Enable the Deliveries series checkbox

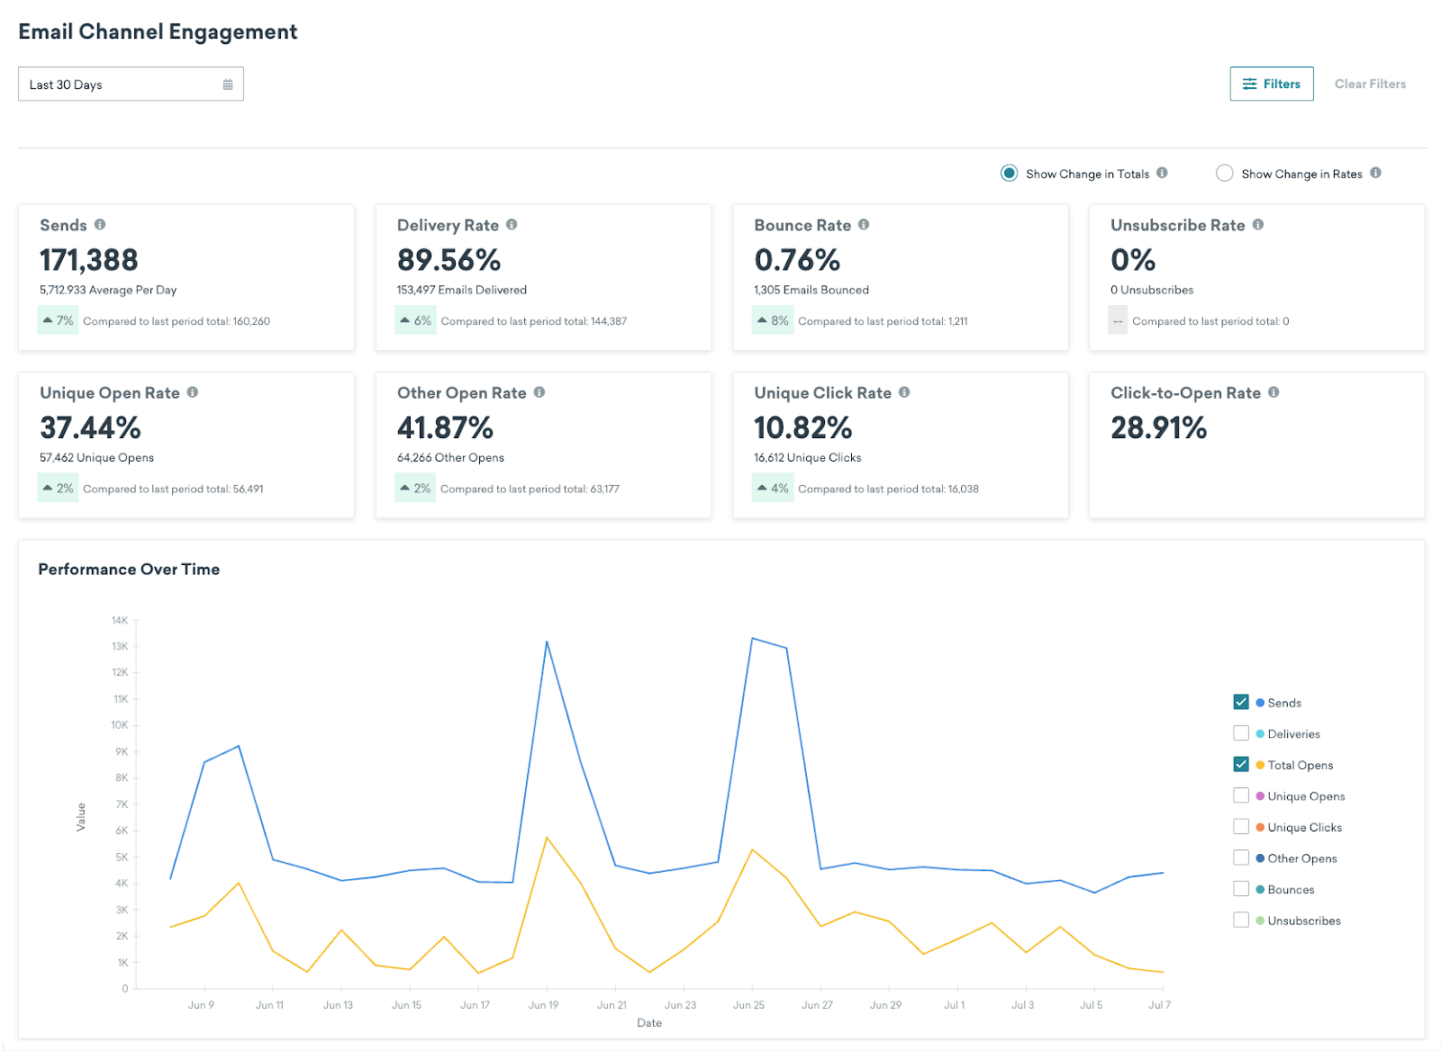[1240, 733]
